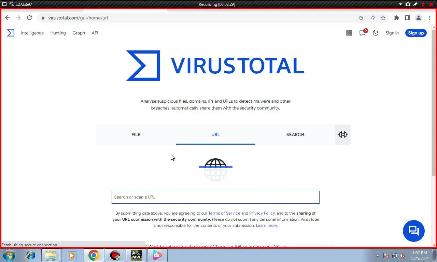Click the network tray icon

coord(394,256)
